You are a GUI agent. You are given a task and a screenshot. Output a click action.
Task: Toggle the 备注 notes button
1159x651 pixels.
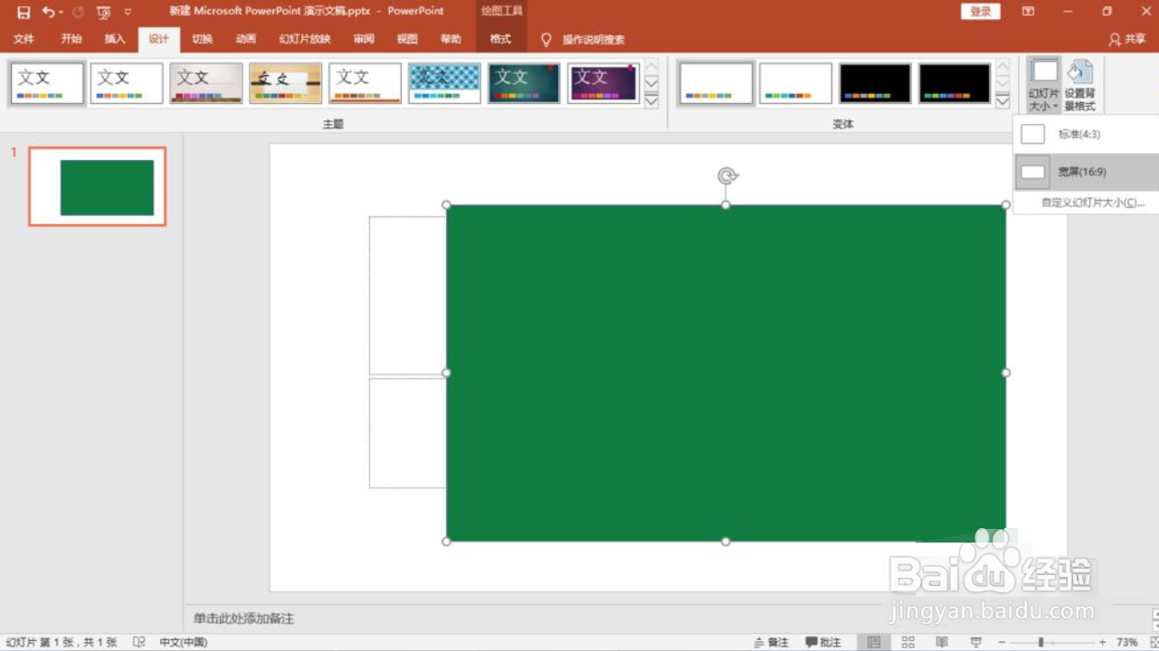771,642
